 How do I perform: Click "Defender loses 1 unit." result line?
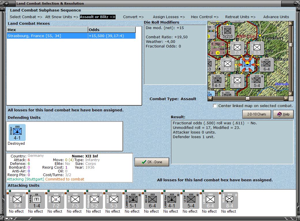click(193, 137)
